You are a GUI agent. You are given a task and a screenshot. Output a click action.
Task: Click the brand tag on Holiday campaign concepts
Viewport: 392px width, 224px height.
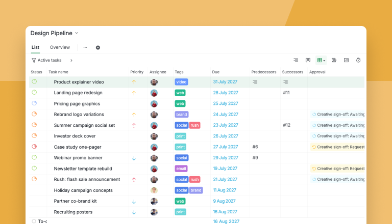196,190
